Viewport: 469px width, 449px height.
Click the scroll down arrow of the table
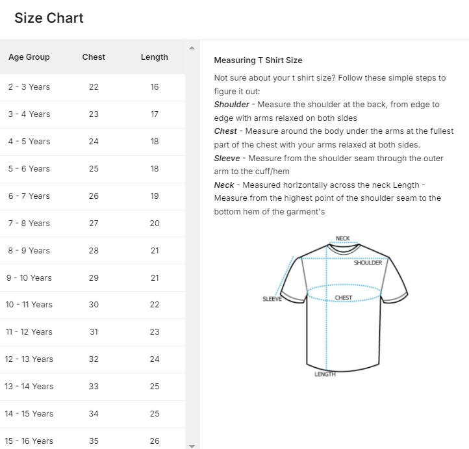191,446
